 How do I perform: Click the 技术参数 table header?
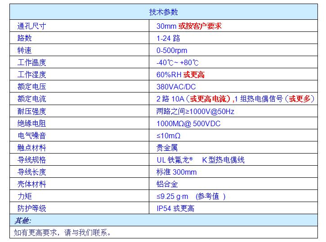click(x=163, y=12)
